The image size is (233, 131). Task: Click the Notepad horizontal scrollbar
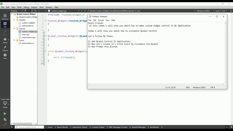(156, 84)
